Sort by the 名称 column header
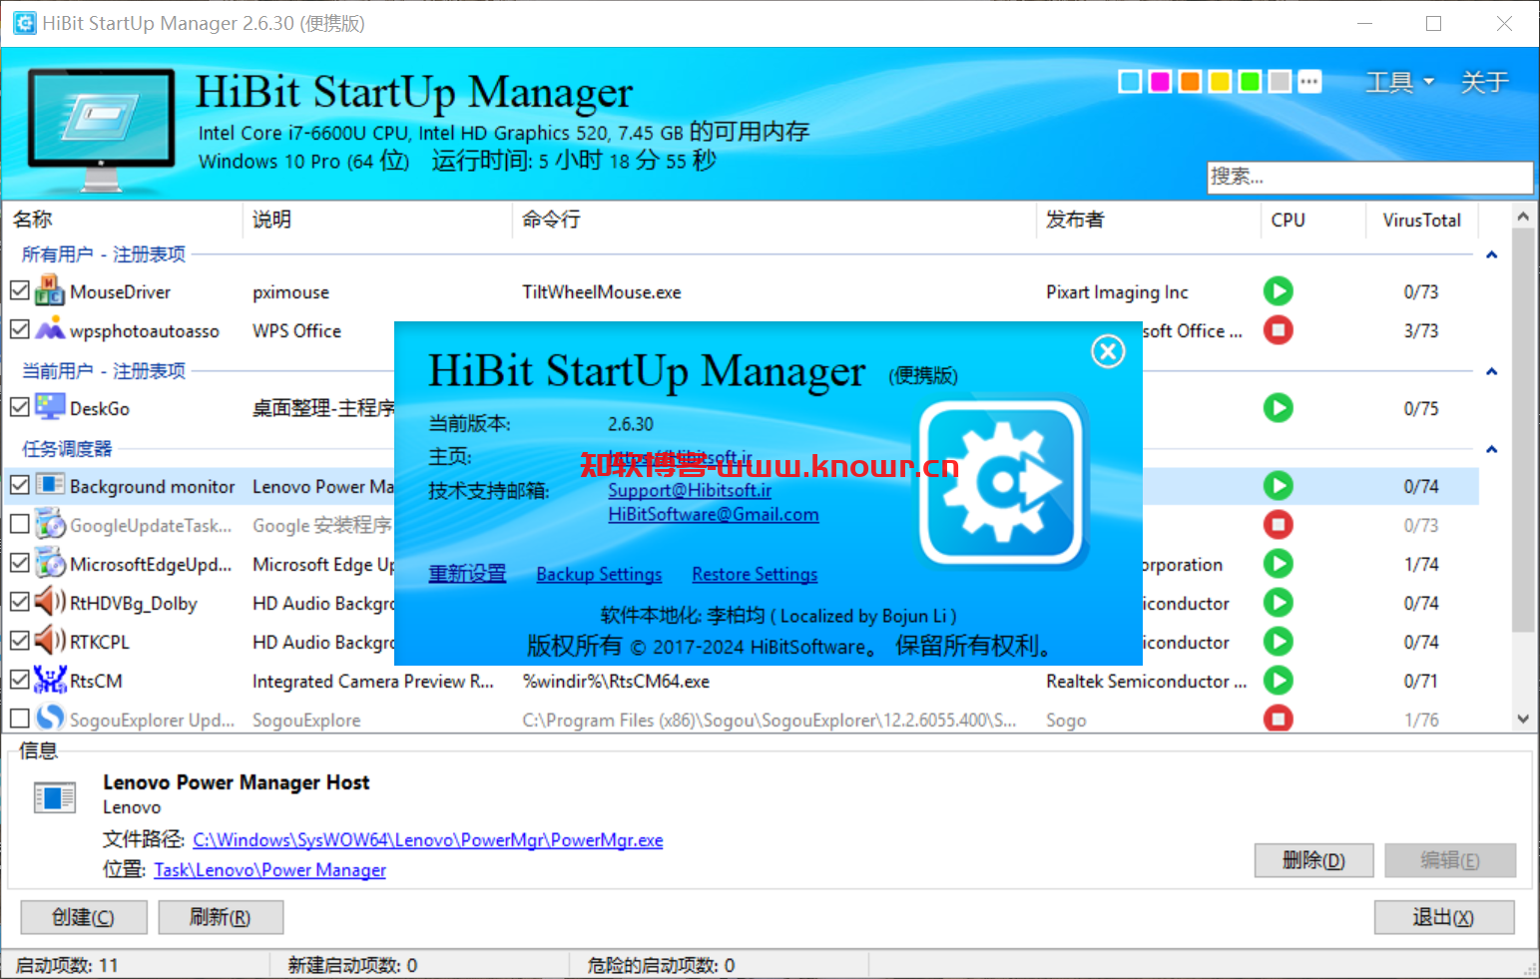The image size is (1540, 979). [124, 220]
